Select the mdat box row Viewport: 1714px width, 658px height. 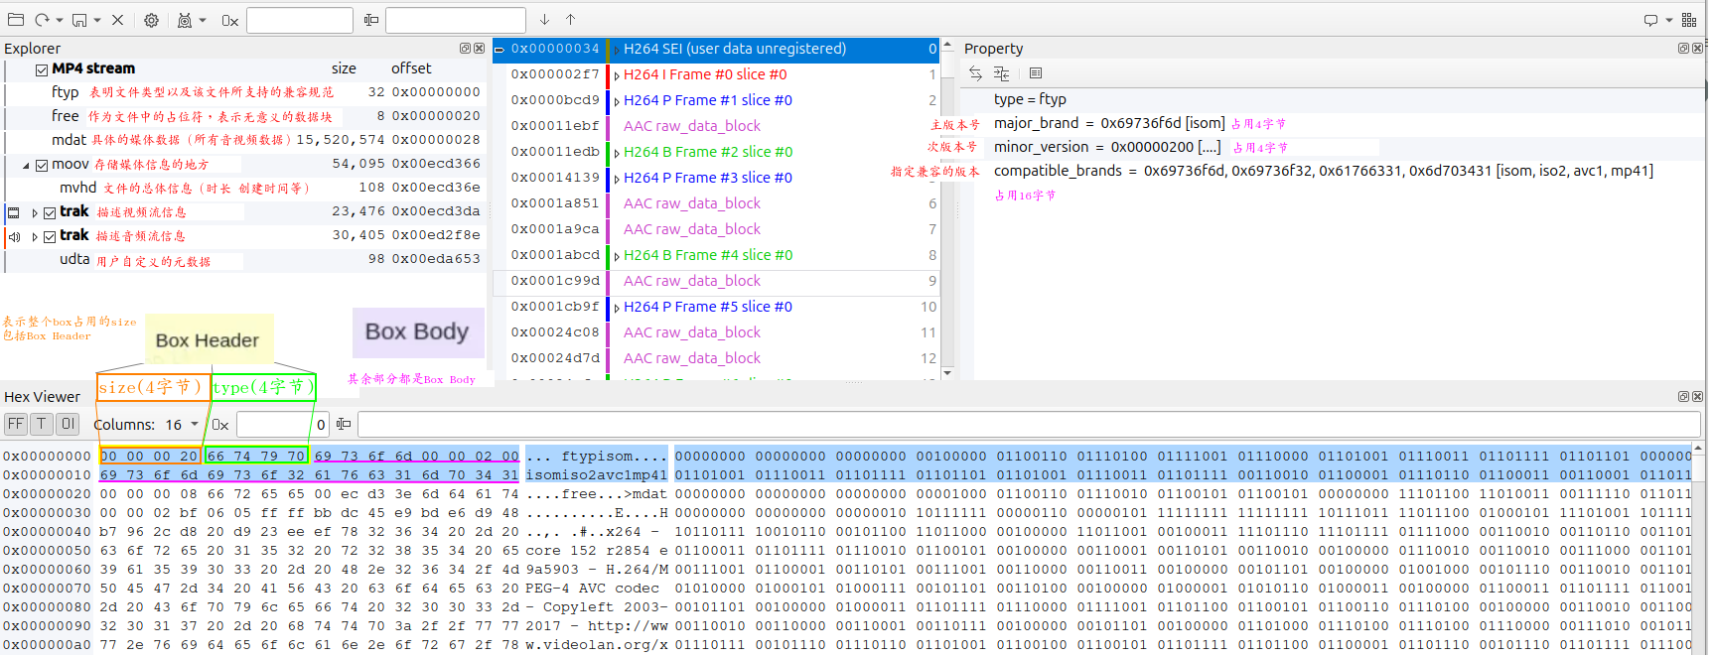tap(244, 140)
